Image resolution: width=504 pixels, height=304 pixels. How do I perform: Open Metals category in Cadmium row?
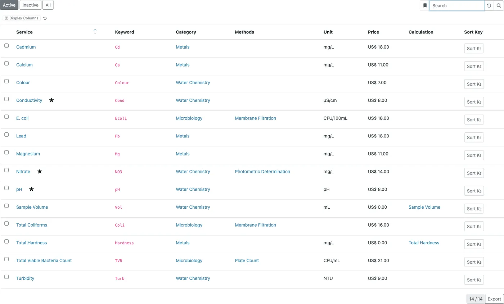tap(183, 47)
